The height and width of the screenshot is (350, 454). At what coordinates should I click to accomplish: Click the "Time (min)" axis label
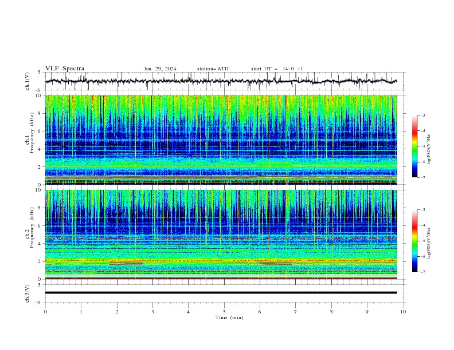click(229, 317)
